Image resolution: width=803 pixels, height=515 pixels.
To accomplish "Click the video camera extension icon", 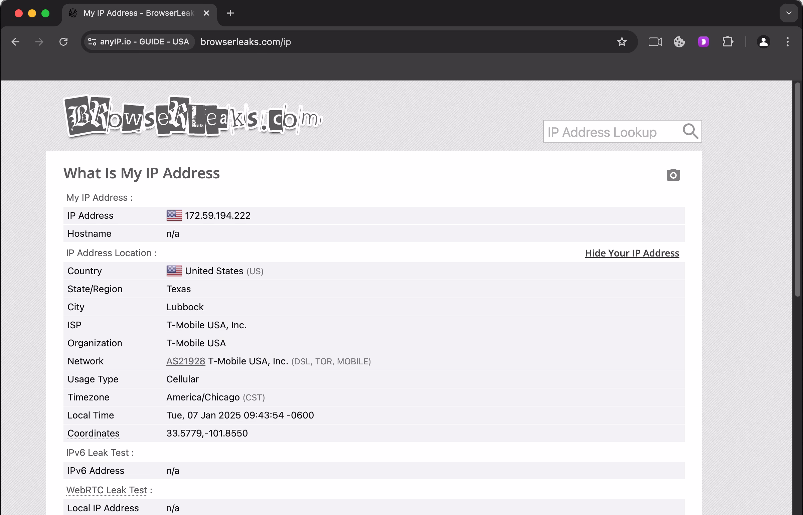I will [x=655, y=42].
